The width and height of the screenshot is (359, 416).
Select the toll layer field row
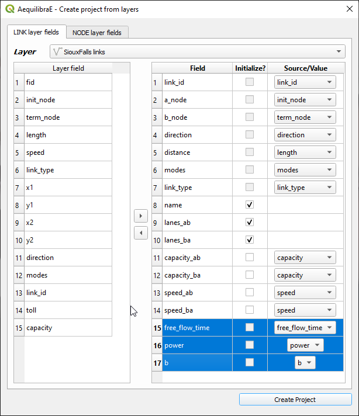point(68,310)
